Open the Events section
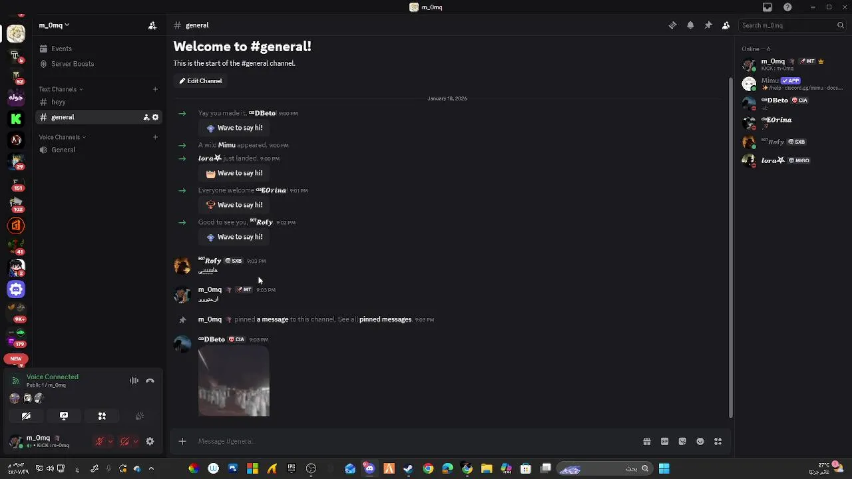The height and width of the screenshot is (479, 852). 99,49
